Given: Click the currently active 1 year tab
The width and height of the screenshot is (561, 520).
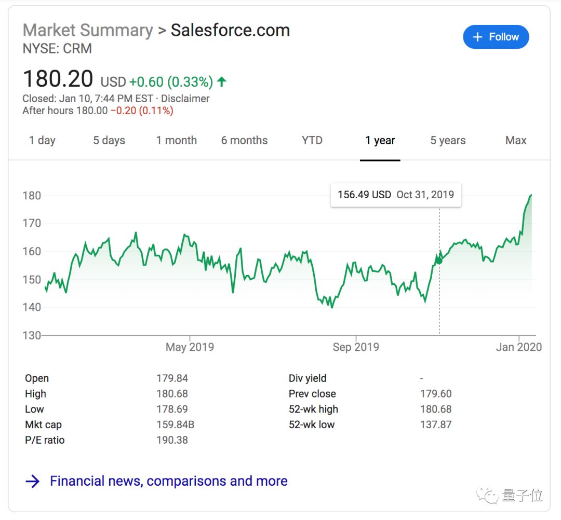Looking at the screenshot, I should 380,140.
